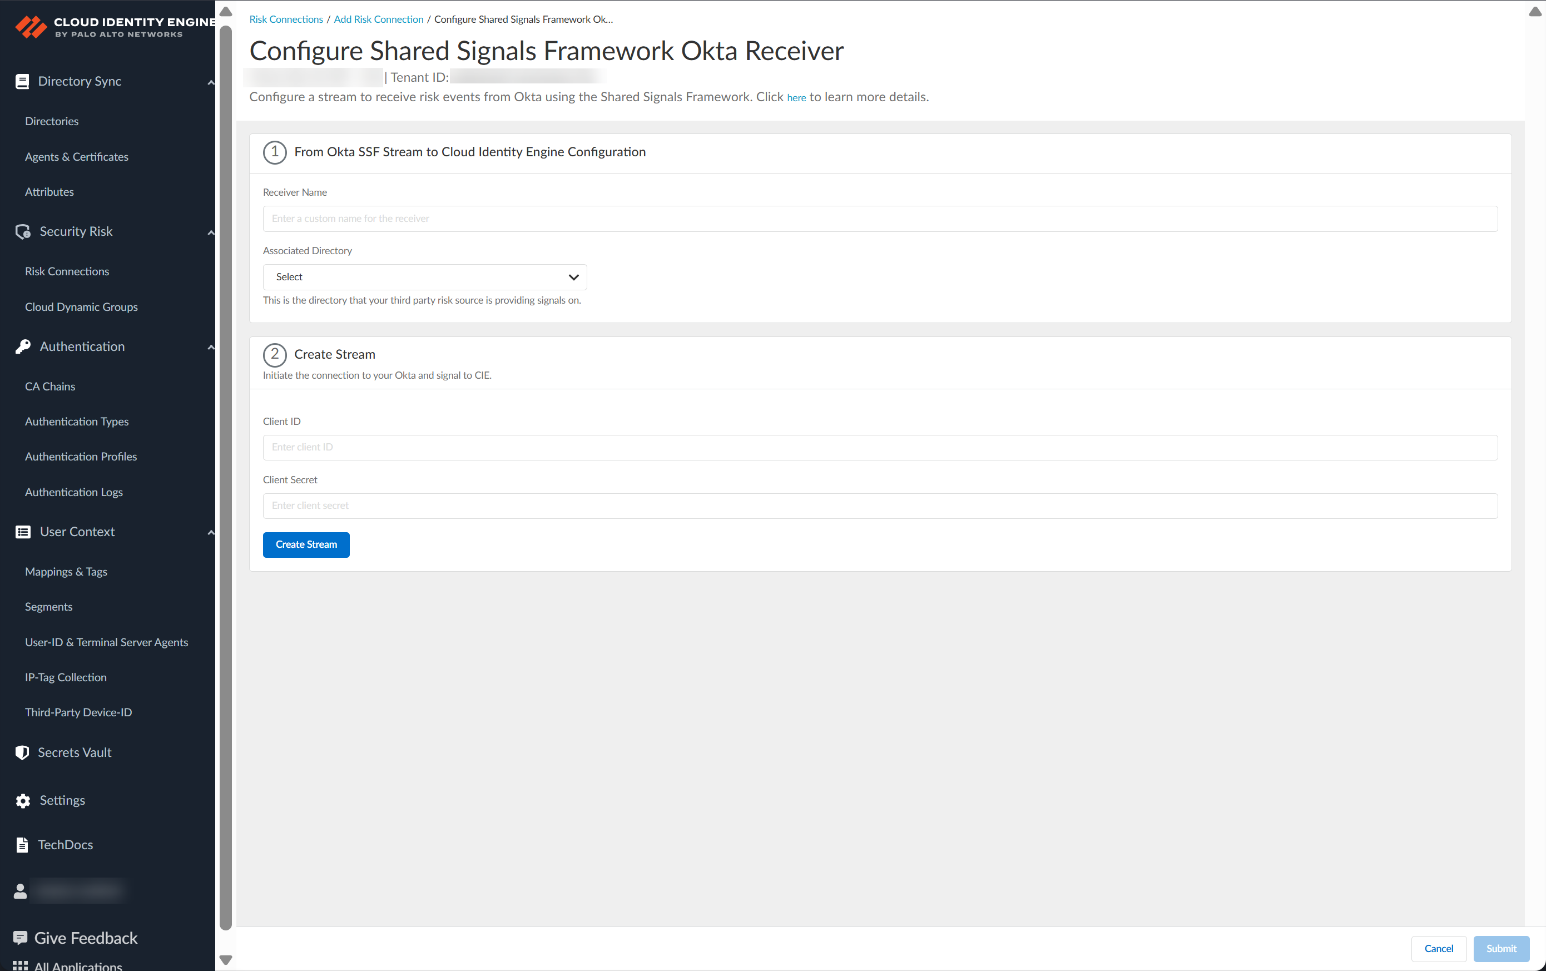Click the User Context list icon
1546x971 pixels.
point(23,532)
